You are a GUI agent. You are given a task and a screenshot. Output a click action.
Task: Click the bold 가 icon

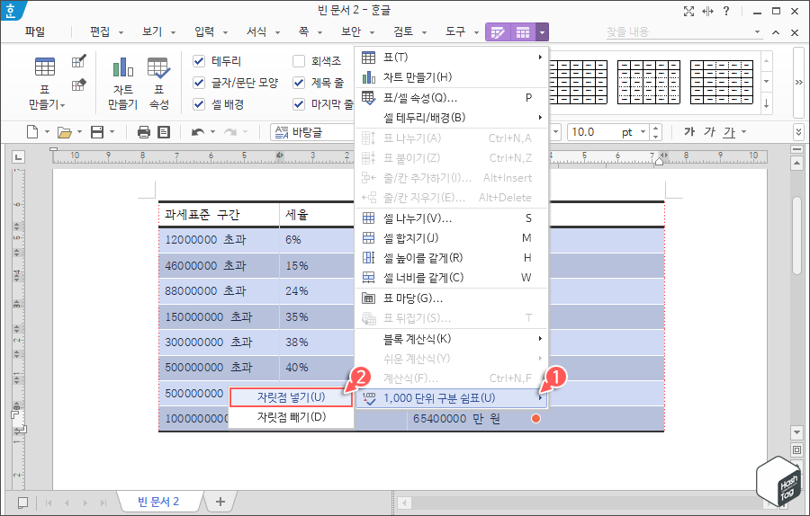(x=689, y=132)
